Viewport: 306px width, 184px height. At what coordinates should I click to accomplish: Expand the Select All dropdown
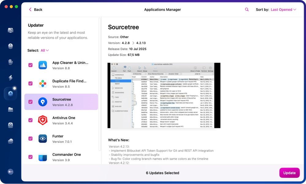[45, 51]
